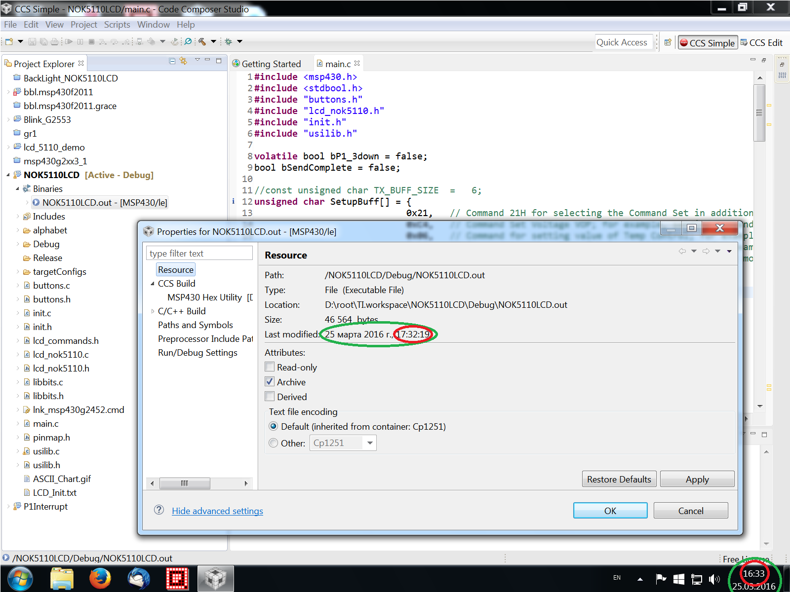Open the Scripts menu
The height and width of the screenshot is (592, 790).
(117, 25)
